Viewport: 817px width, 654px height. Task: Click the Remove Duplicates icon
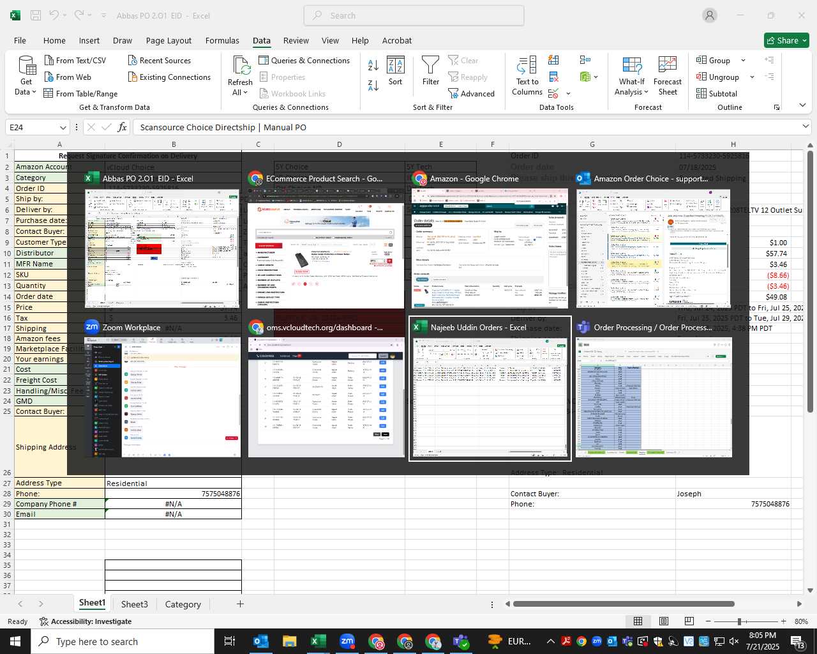pyautogui.click(x=553, y=77)
